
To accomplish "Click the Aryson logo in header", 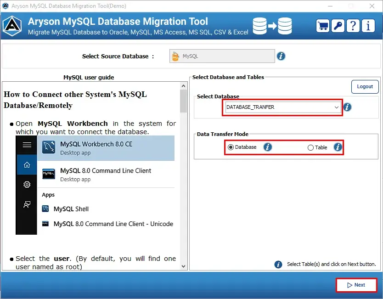I will click(12, 26).
